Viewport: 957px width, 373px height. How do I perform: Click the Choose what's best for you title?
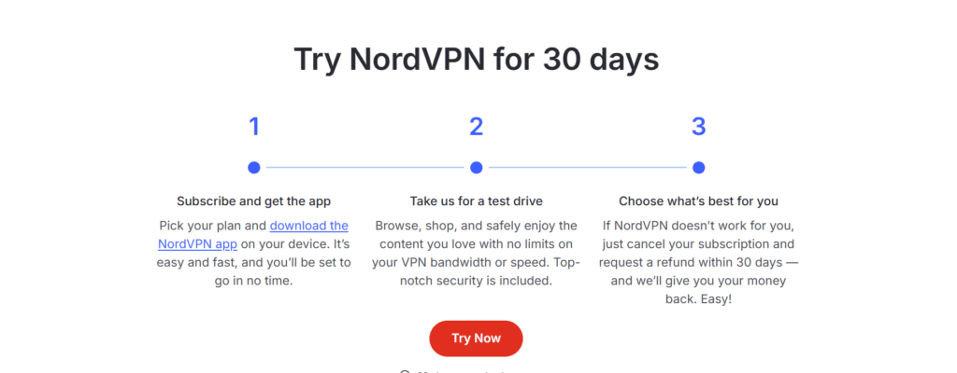[x=698, y=200]
